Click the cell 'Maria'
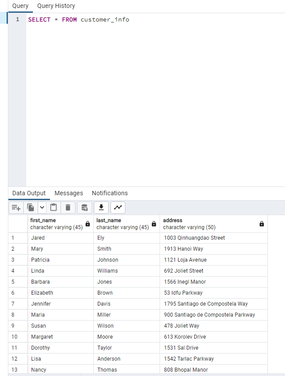This screenshot has width=285, height=376. click(x=61, y=315)
